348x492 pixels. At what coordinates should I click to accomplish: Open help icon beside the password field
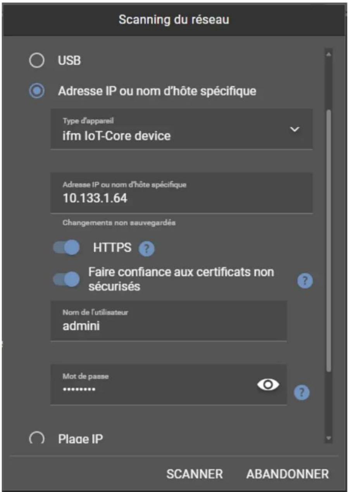(302, 392)
